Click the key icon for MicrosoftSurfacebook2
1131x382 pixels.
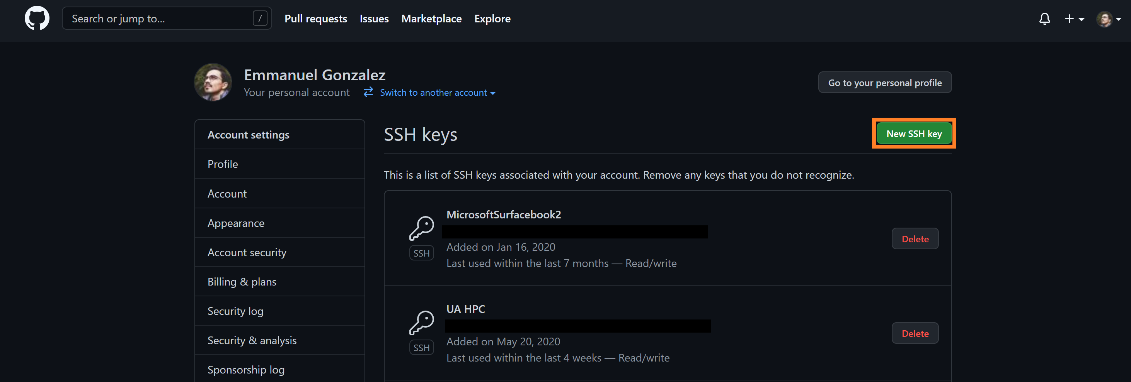(421, 228)
